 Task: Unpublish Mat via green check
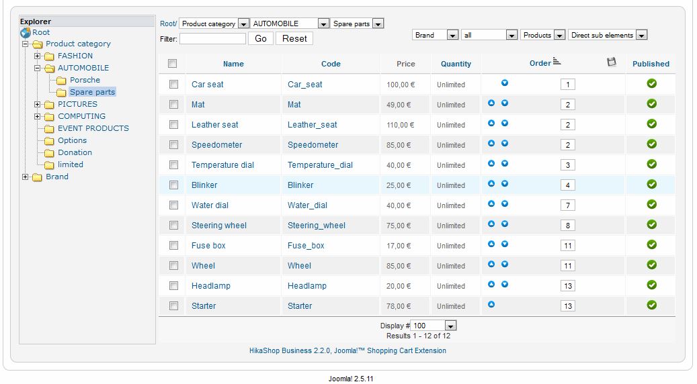[x=652, y=103]
